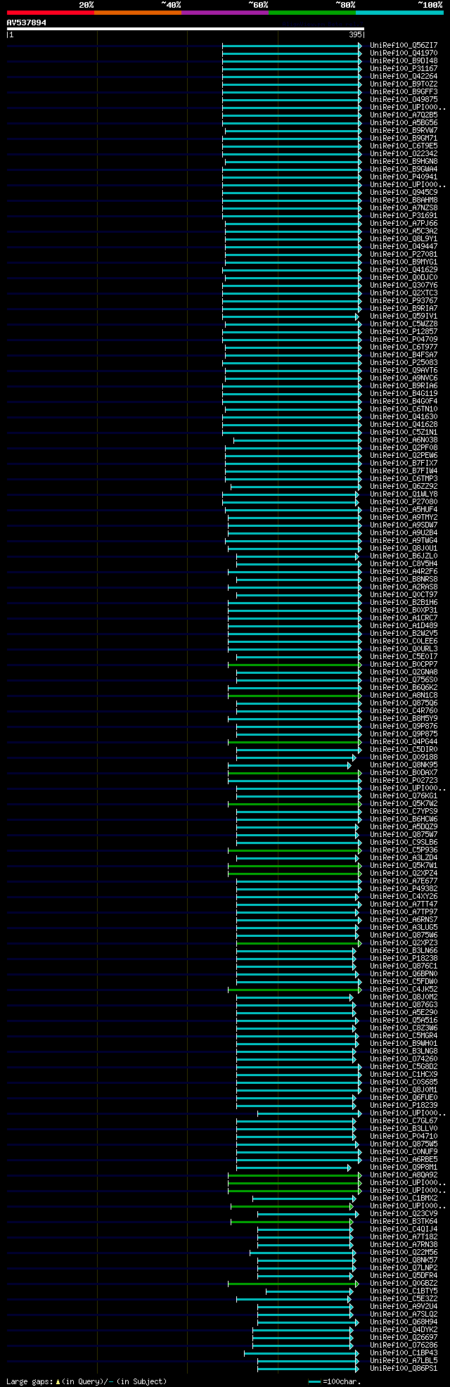This screenshot has height=1387, width=450.
Task: Open the UniRef100_B4FSA7 hit link
Action: (x=404, y=354)
